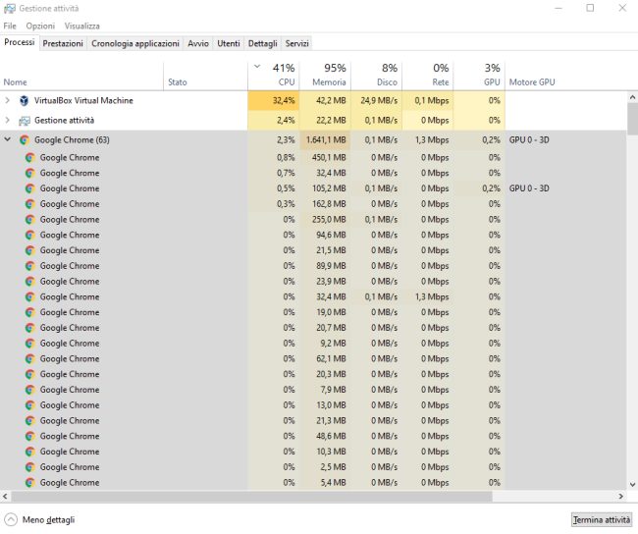Select the Processi tab

pyautogui.click(x=20, y=42)
